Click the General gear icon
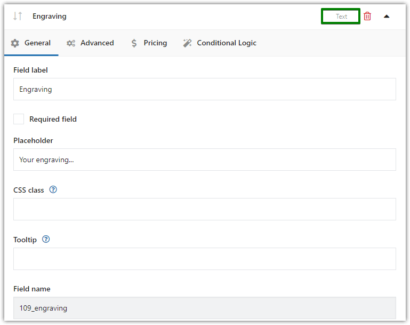The height and width of the screenshot is (325, 410). point(15,43)
